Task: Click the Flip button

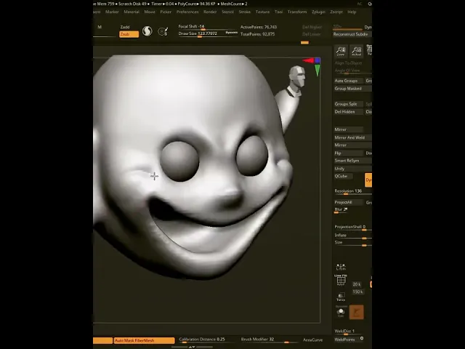Action: tap(349, 153)
